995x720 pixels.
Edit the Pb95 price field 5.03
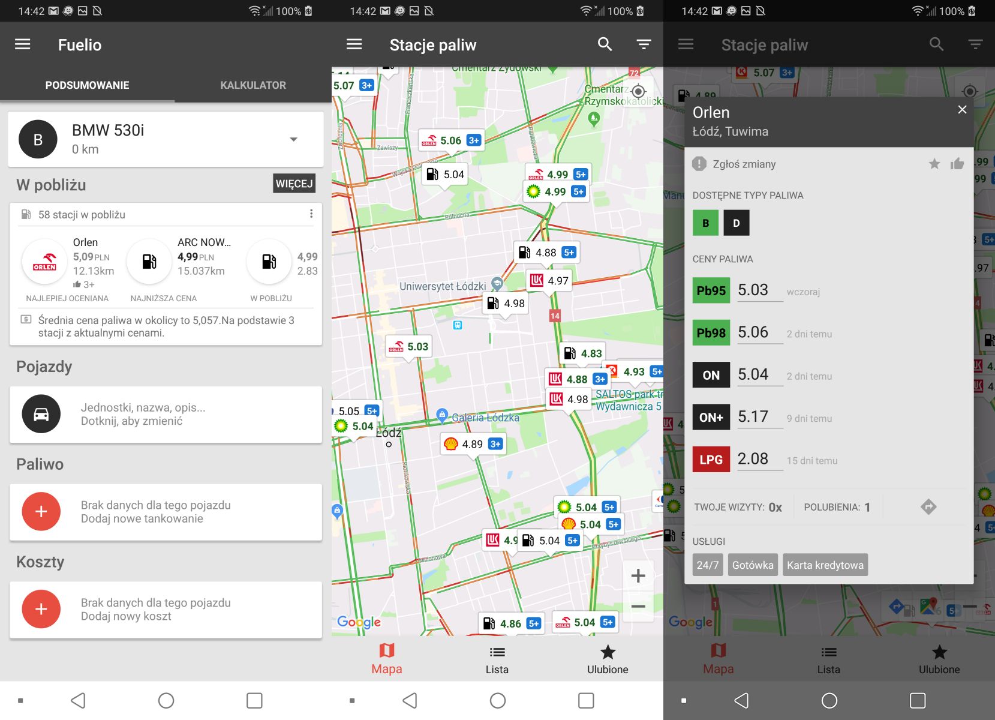tap(760, 290)
